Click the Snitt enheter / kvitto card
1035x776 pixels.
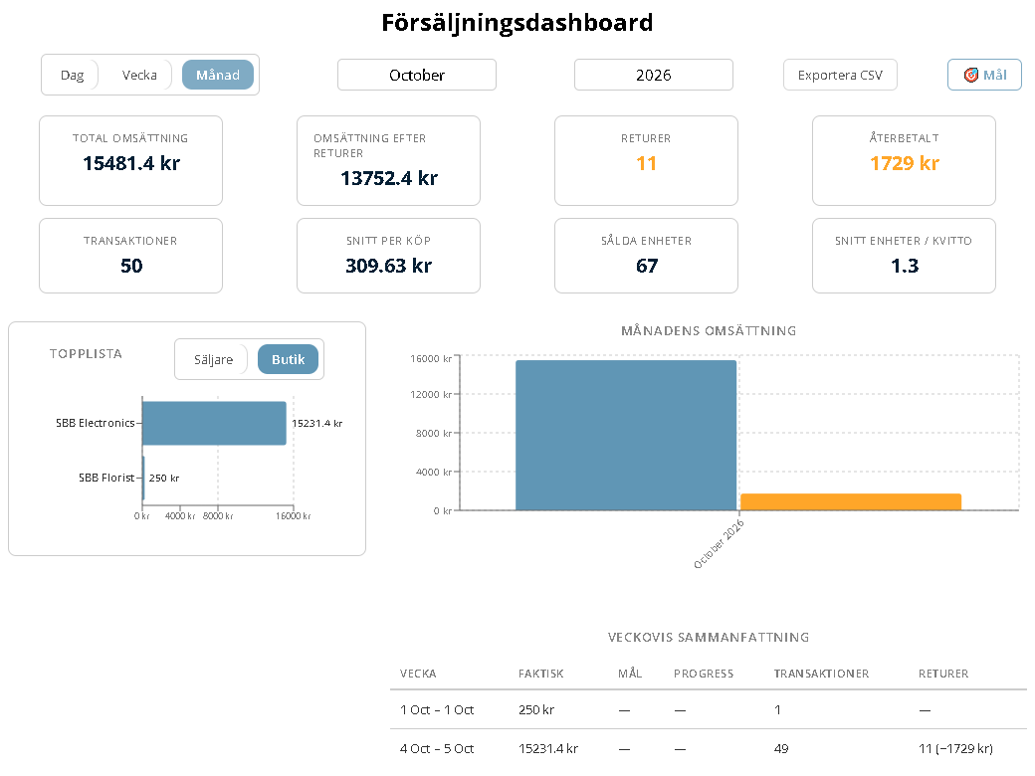pos(904,256)
